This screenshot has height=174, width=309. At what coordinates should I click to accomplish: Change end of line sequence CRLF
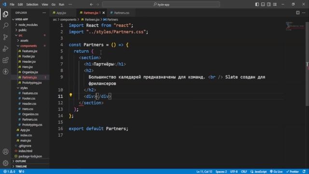[244, 172]
